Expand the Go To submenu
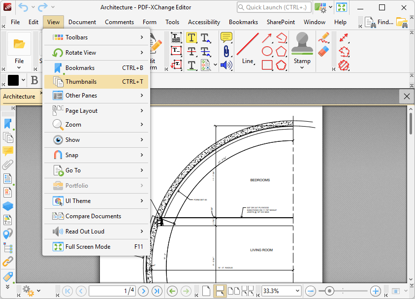This screenshot has width=415, height=299. point(96,170)
